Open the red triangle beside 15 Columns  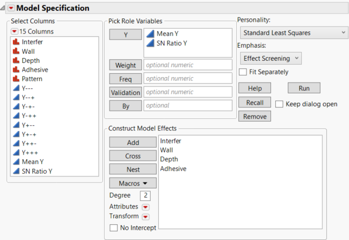pyautogui.click(x=15, y=31)
